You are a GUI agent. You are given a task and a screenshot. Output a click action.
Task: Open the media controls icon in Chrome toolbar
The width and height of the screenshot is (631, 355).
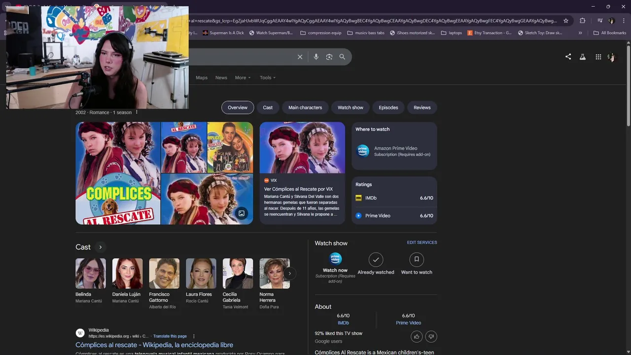[600, 21]
